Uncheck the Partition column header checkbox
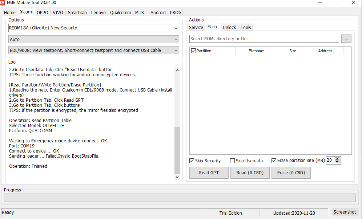The height and width of the screenshot is (219, 362). [x=193, y=51]
